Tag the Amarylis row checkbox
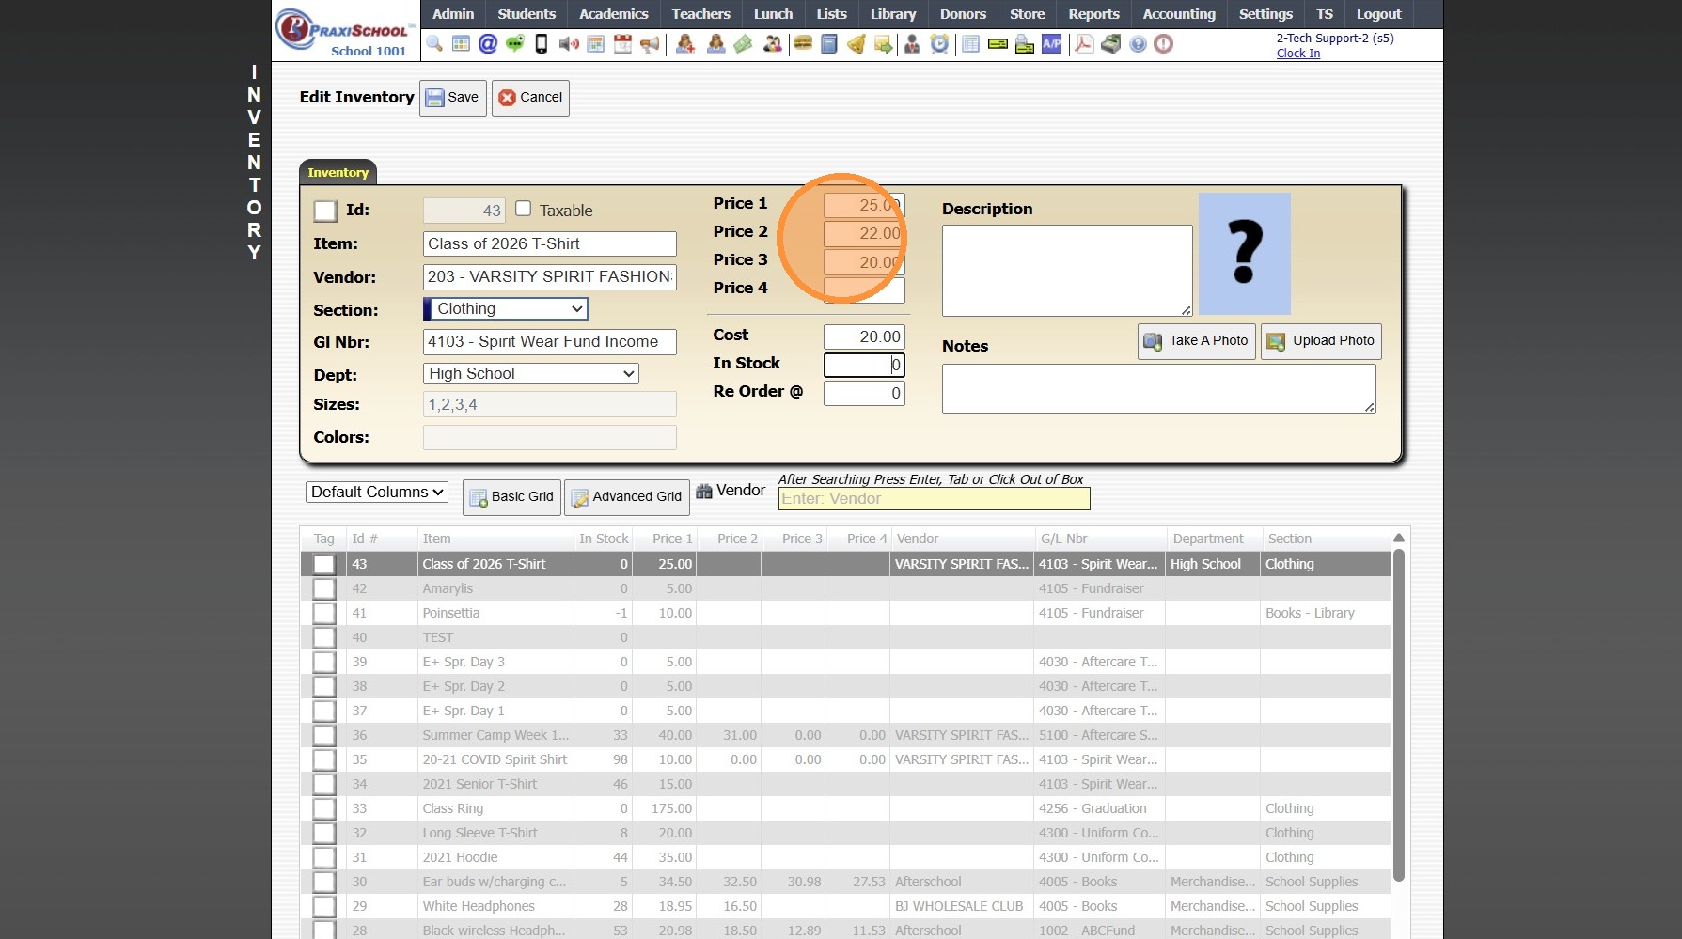Viewport: 1682px width, 939px height. pos(324,588)
